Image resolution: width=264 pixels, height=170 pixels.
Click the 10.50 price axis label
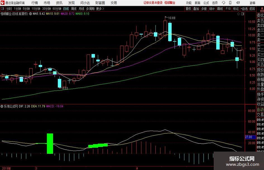(251, 22)
